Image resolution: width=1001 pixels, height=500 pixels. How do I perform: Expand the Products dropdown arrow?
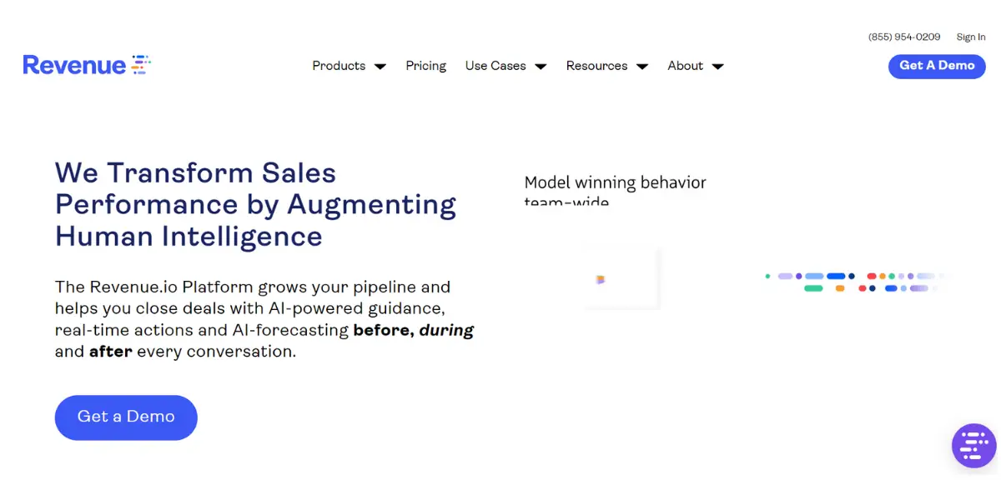(x=380, y=67)
